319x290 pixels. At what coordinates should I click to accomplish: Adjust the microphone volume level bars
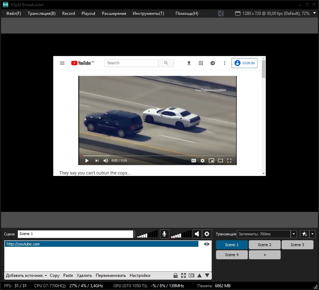click(x=147, y=234)
